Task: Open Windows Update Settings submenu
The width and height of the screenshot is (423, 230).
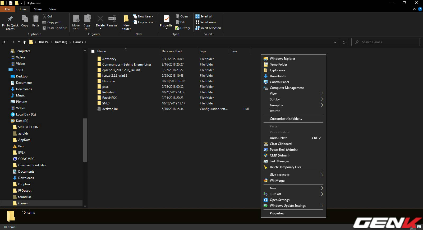Action: pos(293,206)
